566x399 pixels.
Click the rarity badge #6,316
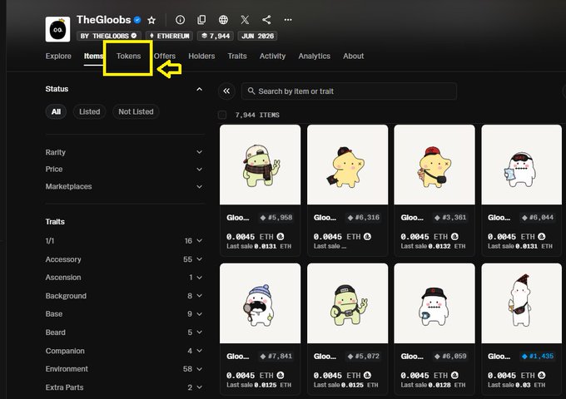[363, 218]
